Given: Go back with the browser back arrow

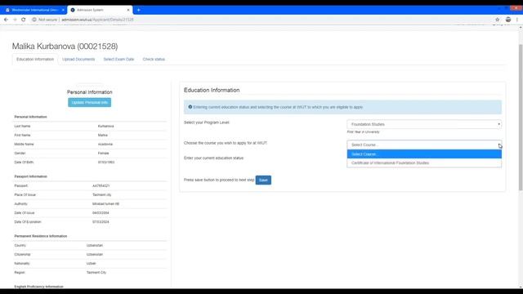Looking at the screenshot, I should [6, 20].
